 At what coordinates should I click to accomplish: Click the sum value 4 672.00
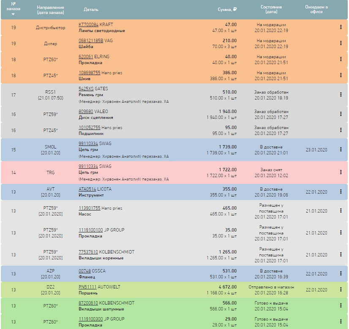click(228, 287)
